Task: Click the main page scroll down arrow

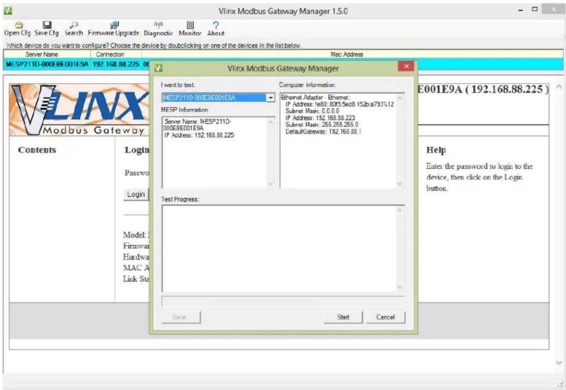Action: coord(560,362)
